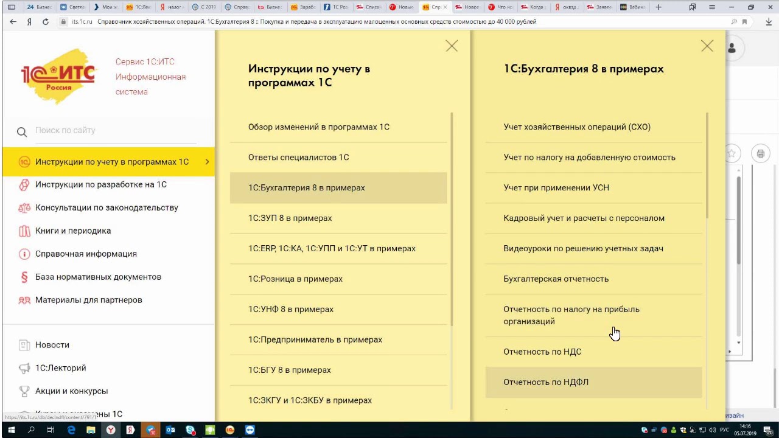Bookmark page with bookmark icon

pyautogui.click(x=744, y=21)
